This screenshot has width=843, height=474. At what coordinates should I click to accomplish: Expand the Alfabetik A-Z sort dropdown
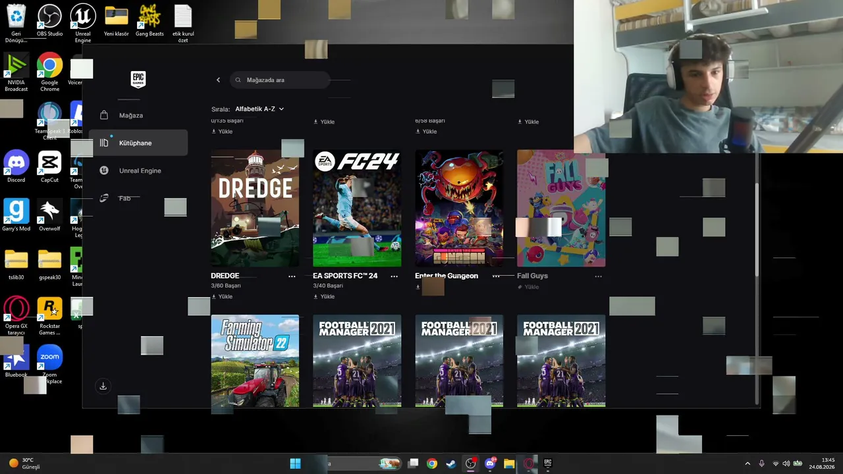tap(259, 109)
